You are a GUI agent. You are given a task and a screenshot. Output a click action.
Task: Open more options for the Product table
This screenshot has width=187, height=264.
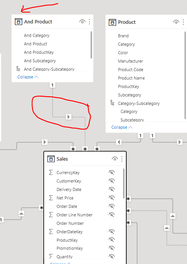[183, 22]
